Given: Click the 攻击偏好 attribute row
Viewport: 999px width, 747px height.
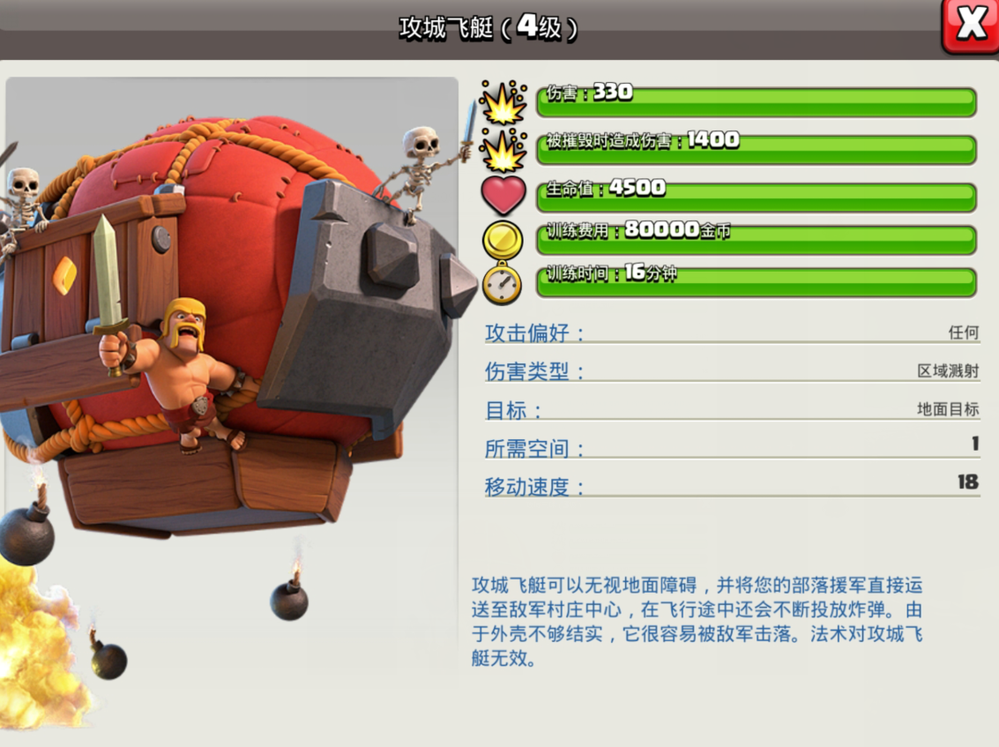Looking at the screenshot, I should pyautogui.click(x=732, y=332).
